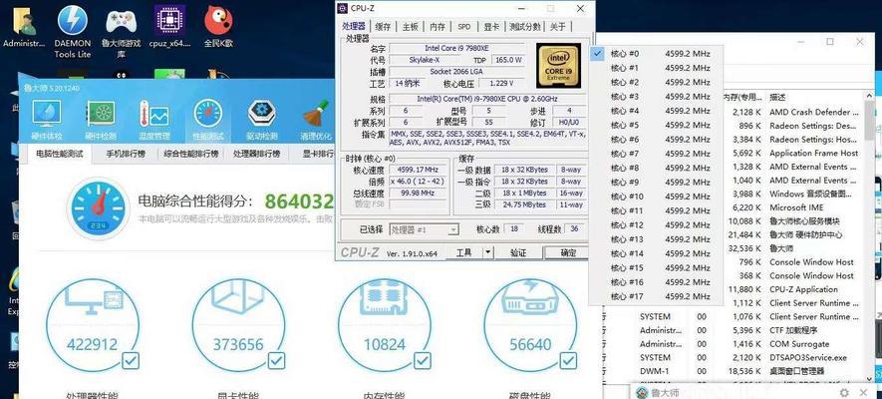882x399 pixels.
Task: Open the 综合性能排行榜 tab in Lu Master
Action: 191,154
